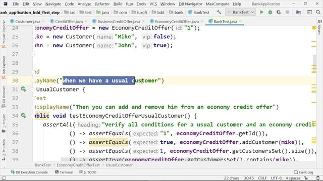
Task: Open the line separator CRLF selector
Action: click(262, 178)
